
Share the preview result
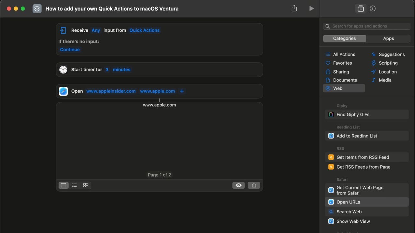coord(254,185)
